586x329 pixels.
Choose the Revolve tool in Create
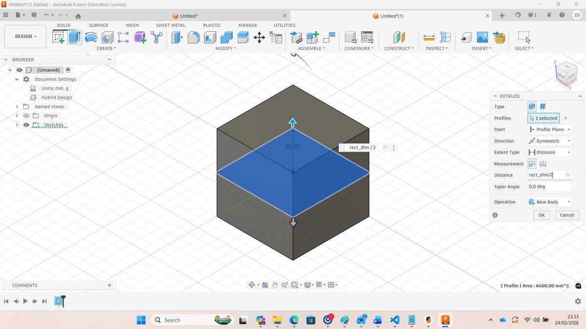(91, 37)
